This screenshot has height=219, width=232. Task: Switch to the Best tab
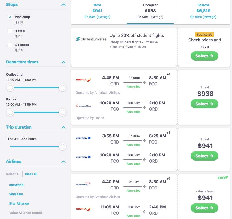point(97,12)
